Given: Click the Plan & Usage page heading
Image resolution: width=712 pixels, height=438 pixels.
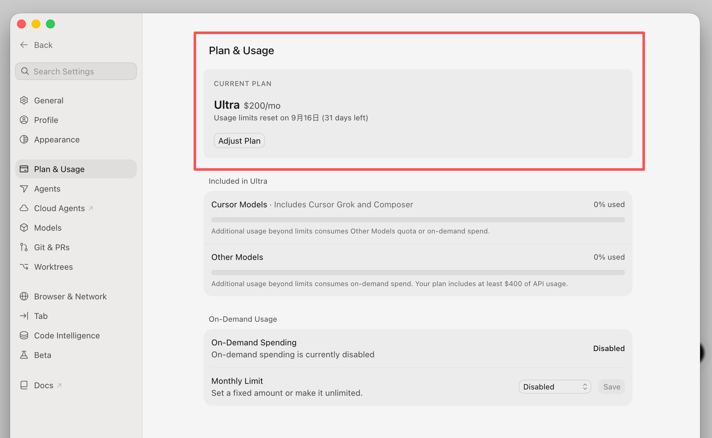Looking at the screenshot, I should click(242, 51).
